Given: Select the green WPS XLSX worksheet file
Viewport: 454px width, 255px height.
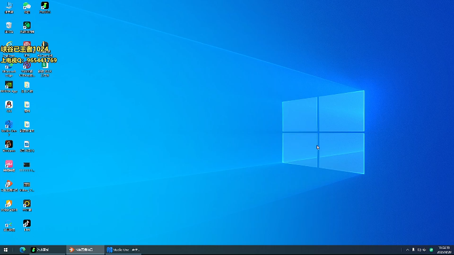Looking at the screenshot, I should [45, 69].
